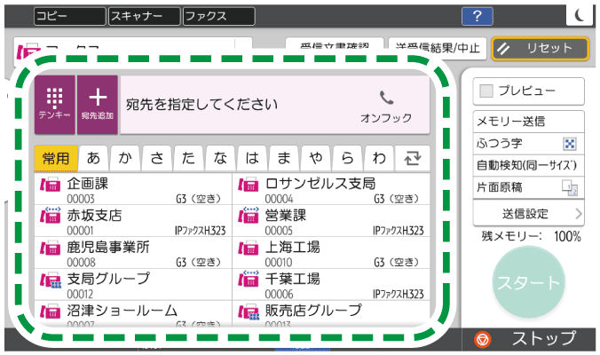The image size is (600, 355).
Task: Tap the page icon beside 片面原稿
Action: (570, 188)
